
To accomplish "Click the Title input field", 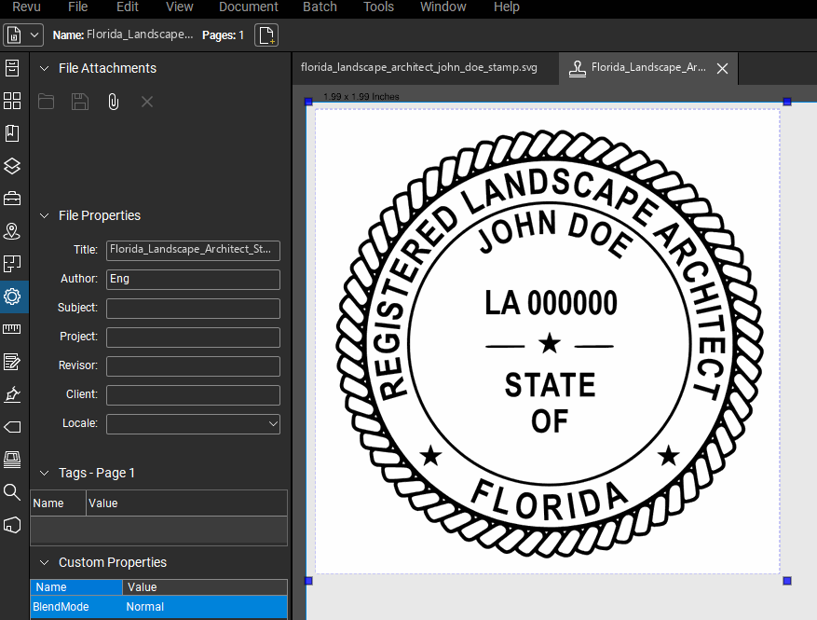I will click(x=193, y=250).
